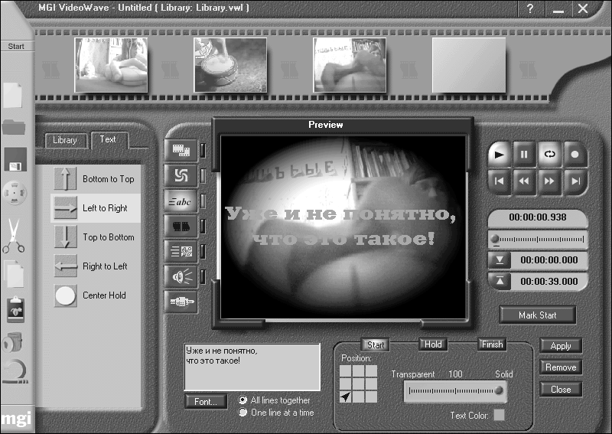This screenshot has width=612, height=434.
Task: Pause the preview playback
Action: pos(524,155)
